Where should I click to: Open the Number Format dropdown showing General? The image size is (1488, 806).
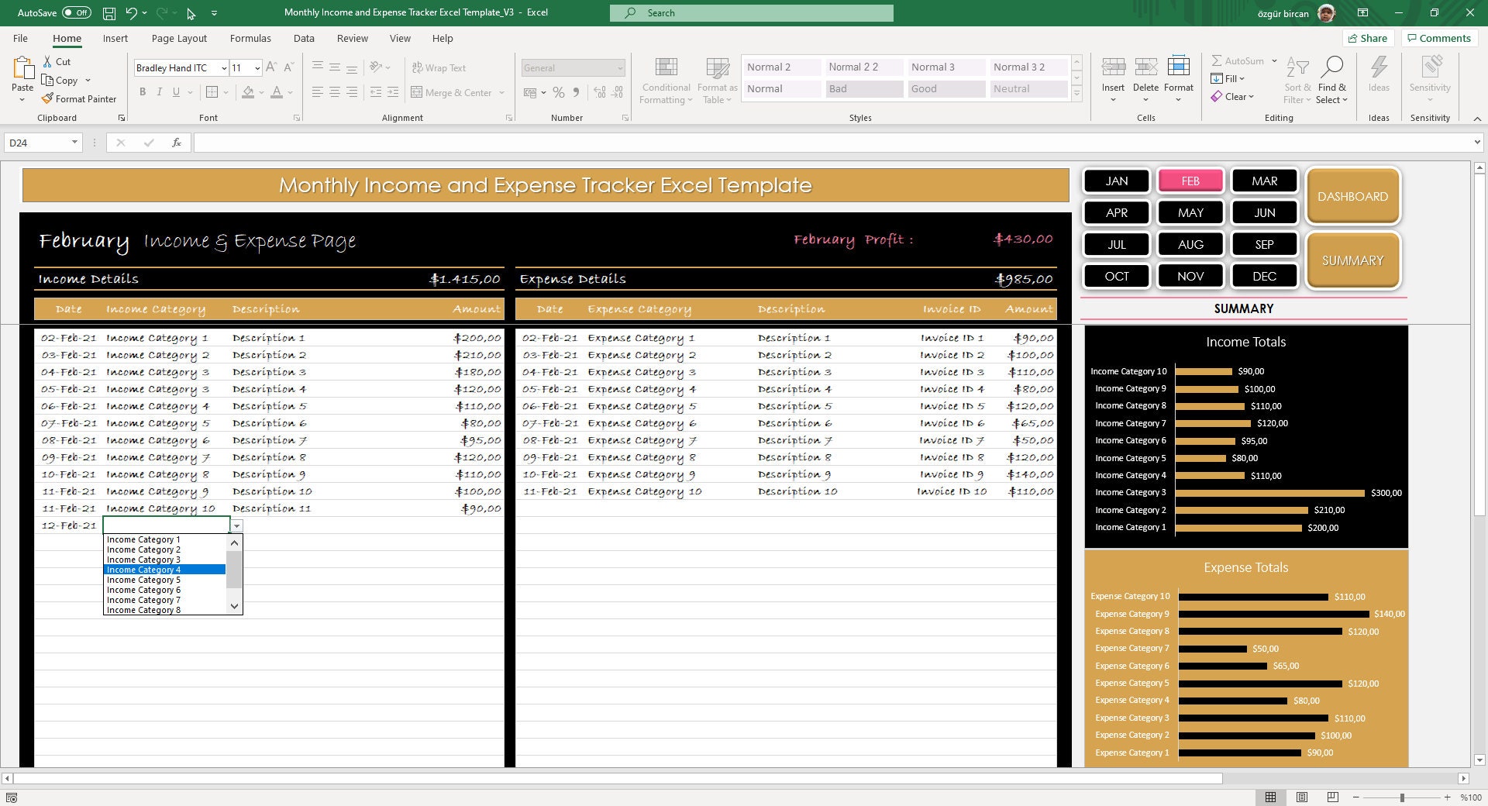[572, 67]
